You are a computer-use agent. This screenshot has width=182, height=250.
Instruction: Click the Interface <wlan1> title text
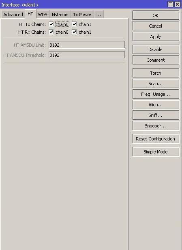tap(20, 5)
